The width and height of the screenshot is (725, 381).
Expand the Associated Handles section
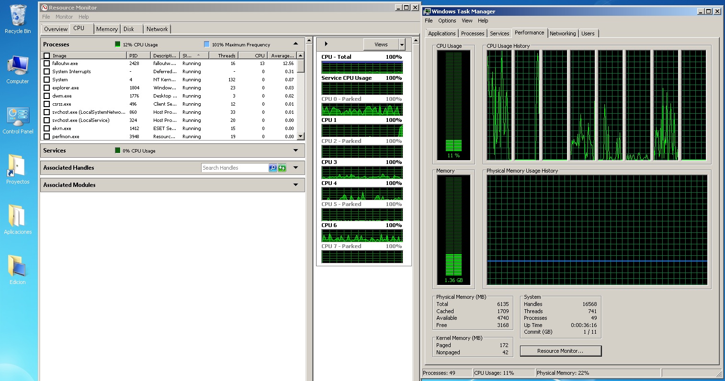click(296, 168)
